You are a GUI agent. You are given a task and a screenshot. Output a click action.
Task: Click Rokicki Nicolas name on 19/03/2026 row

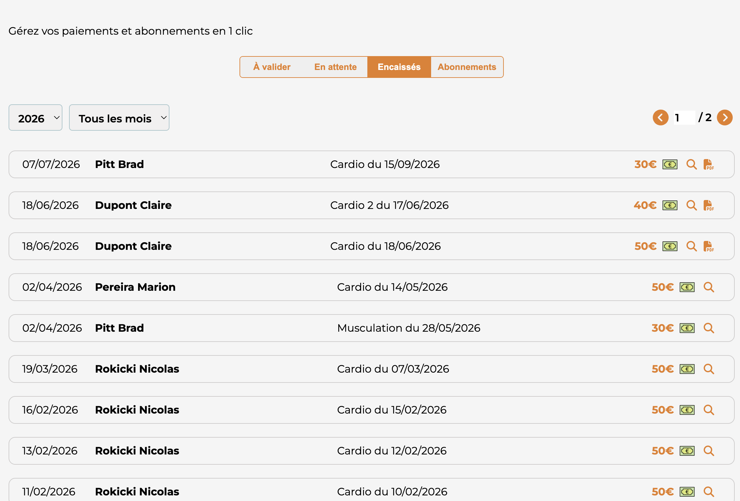(x=137, y=369)
